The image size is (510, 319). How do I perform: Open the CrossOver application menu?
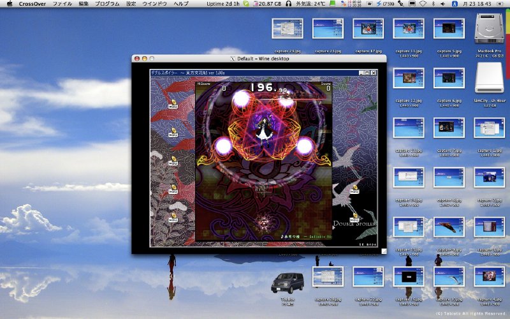33,4
